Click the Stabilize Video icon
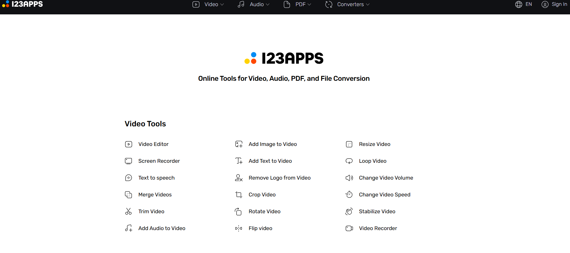The image size is (570, 253). (349, 211)
